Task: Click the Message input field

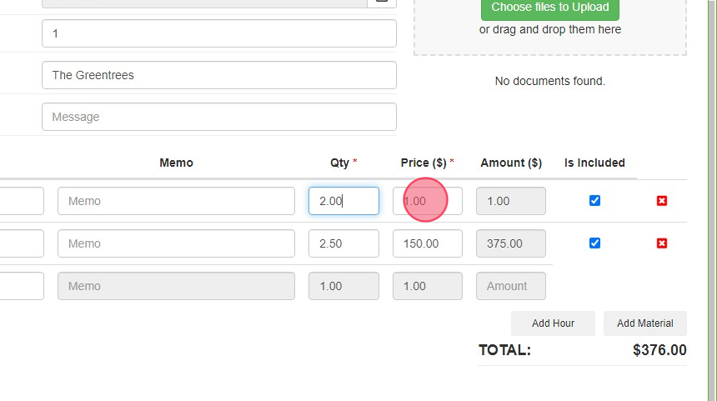Action: (219, 117)
